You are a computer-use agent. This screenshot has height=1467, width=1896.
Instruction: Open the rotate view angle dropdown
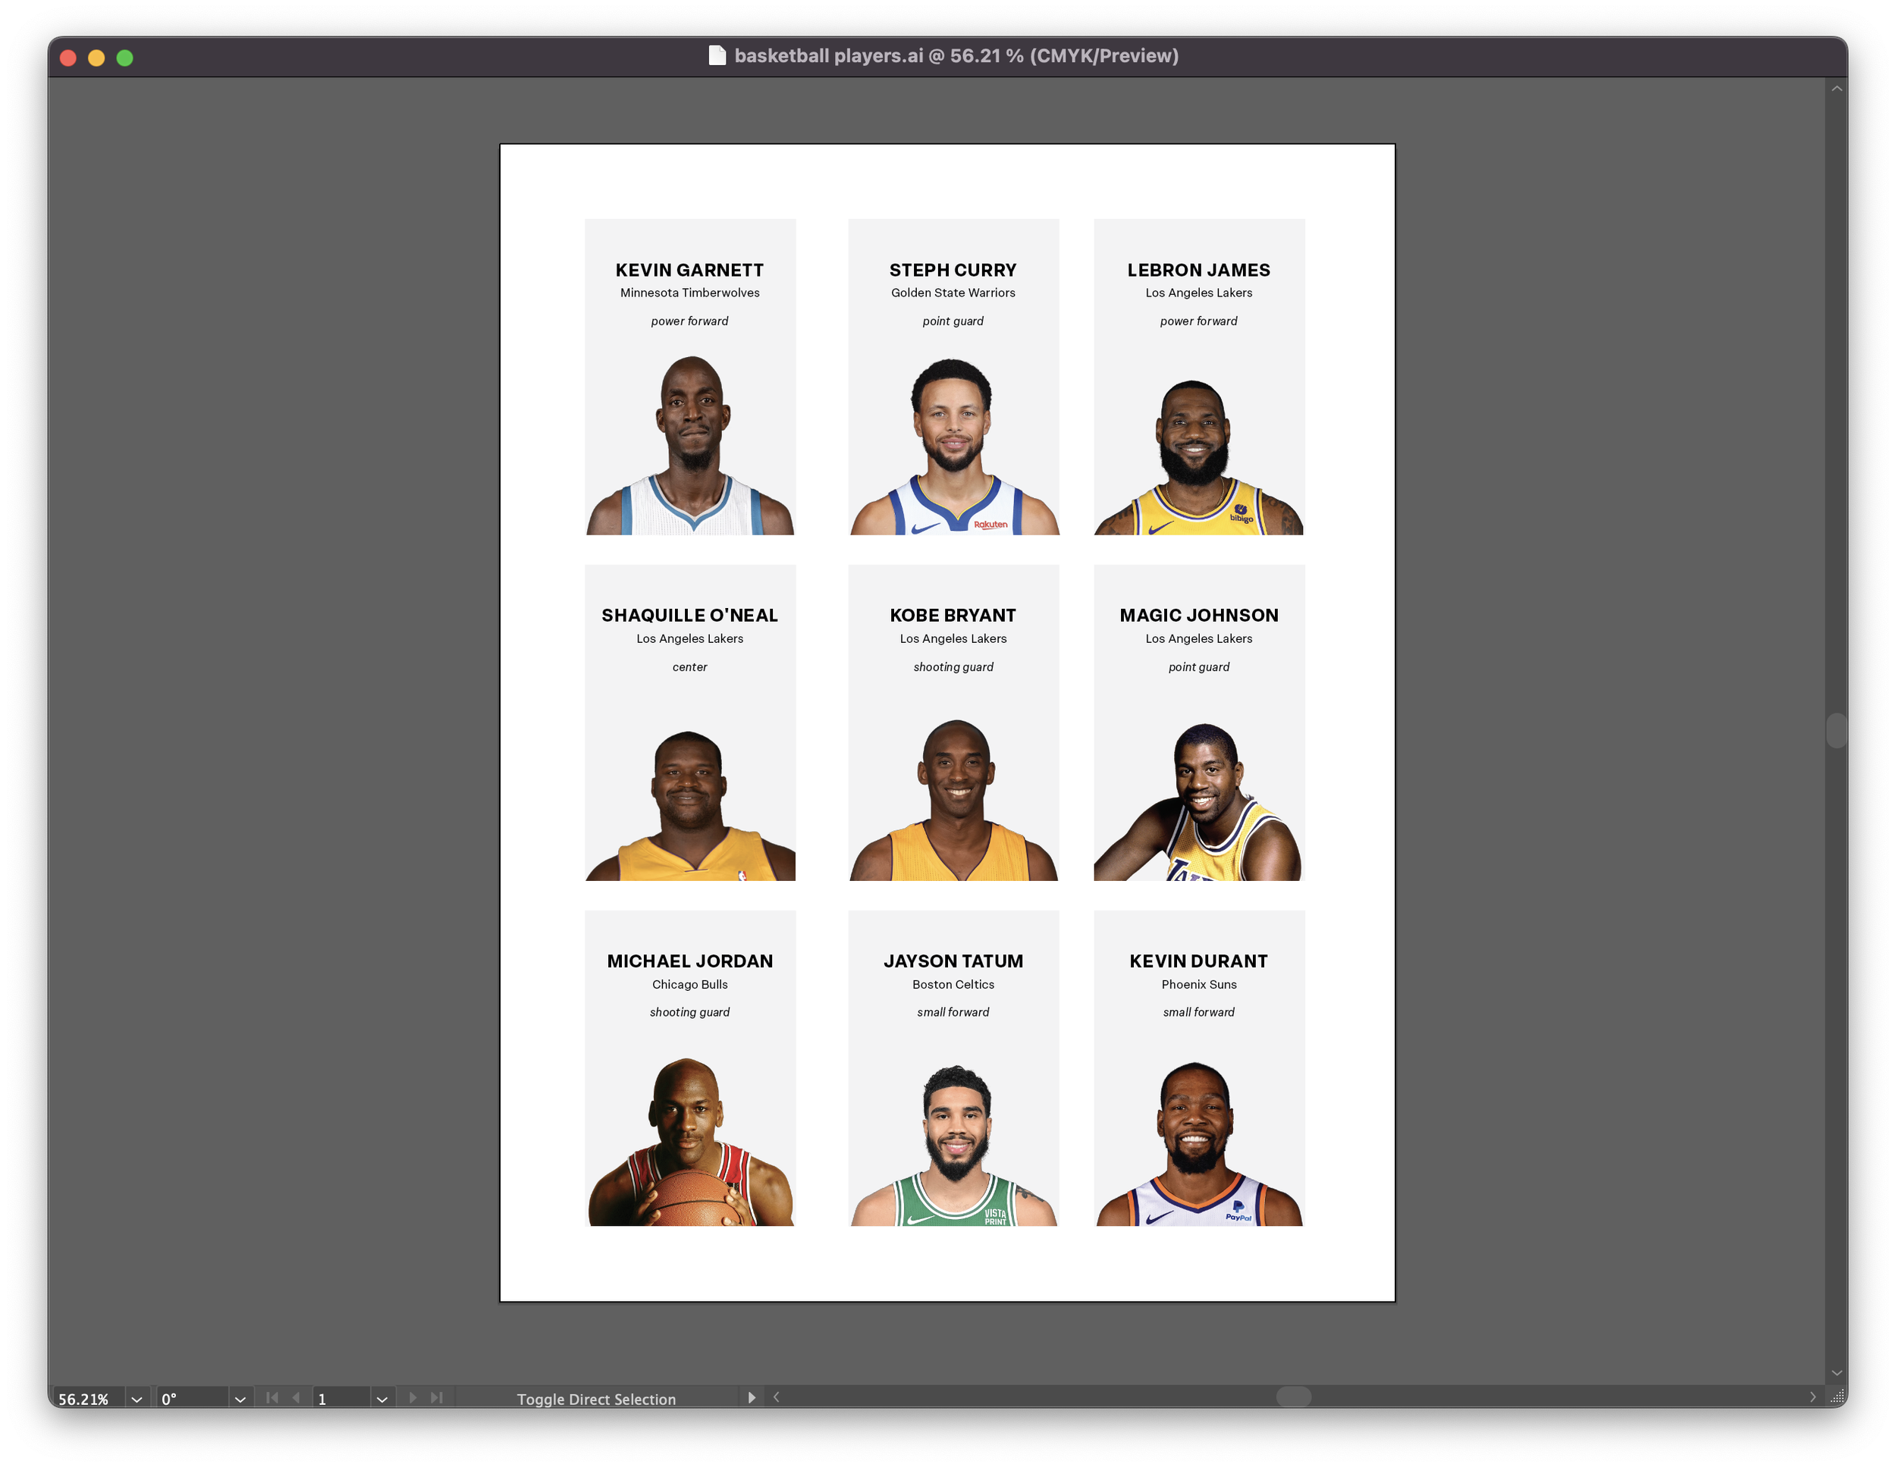pos(240,1400)
